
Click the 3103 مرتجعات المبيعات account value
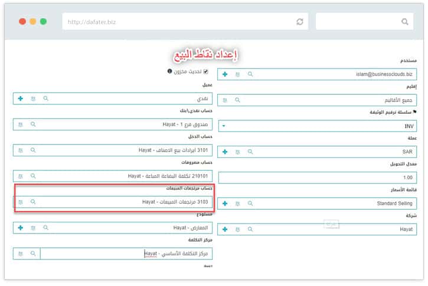[175, 202]
